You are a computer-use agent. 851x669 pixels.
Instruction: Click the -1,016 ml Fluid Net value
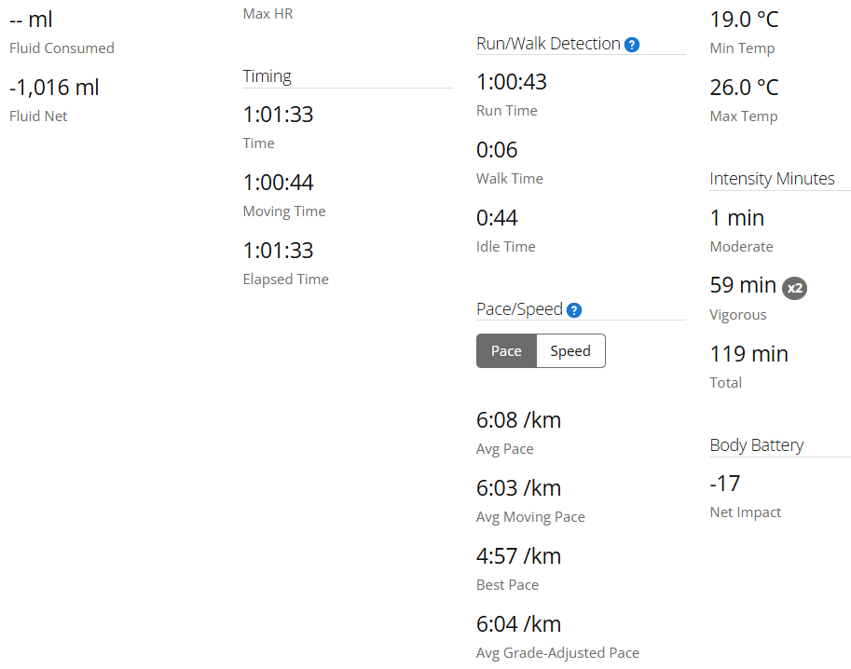[x=54, y=88]
